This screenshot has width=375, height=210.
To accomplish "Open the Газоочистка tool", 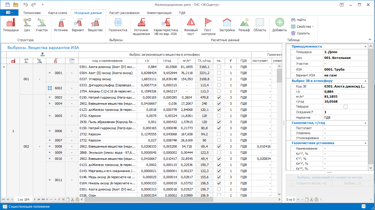I will 118,25.
